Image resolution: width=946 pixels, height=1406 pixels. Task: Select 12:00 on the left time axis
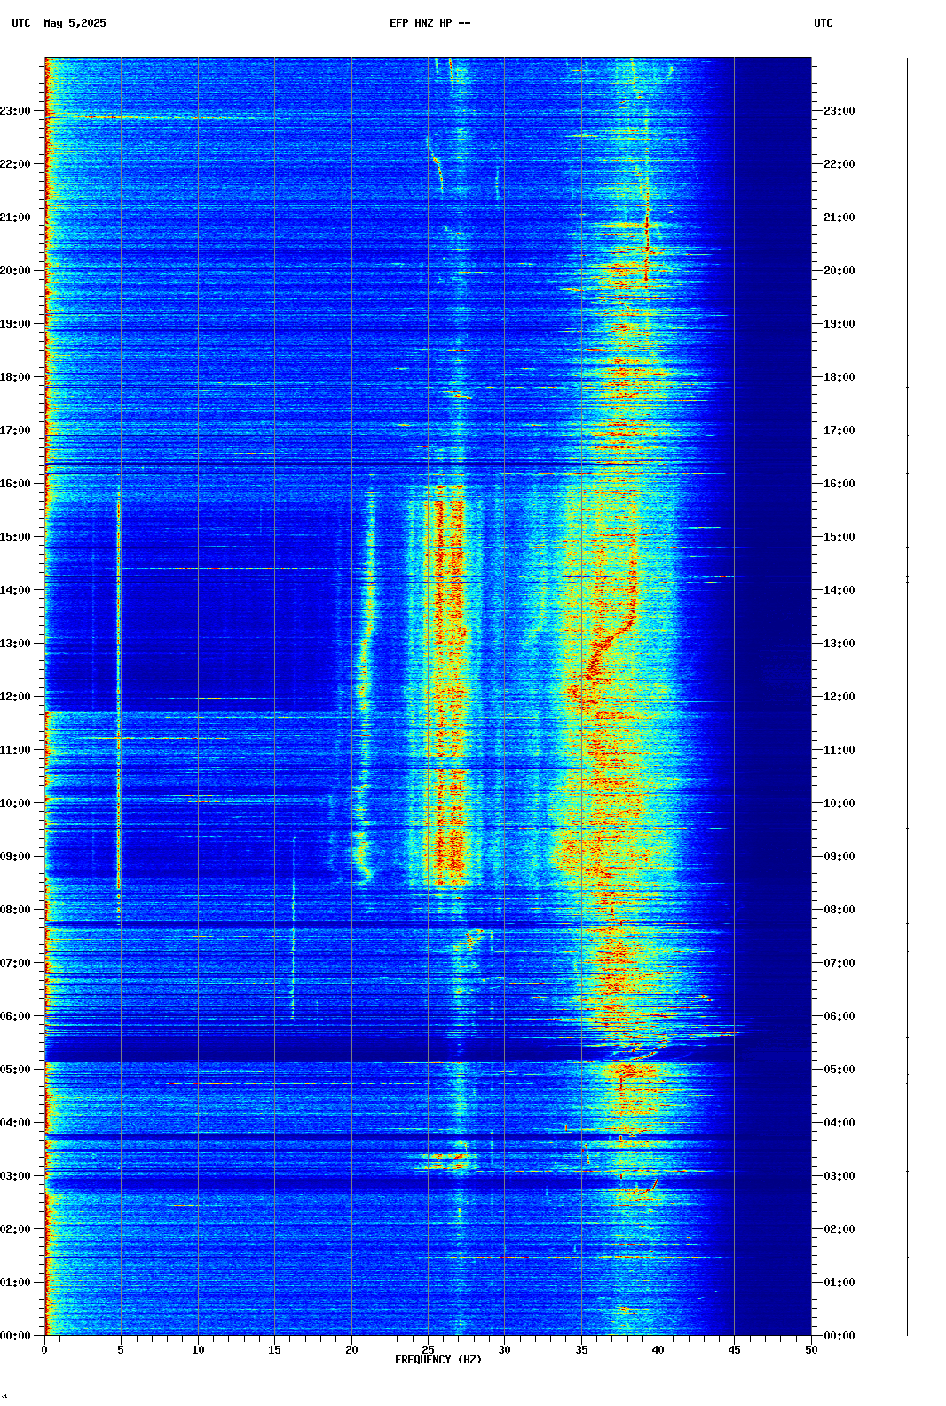[x=15, y=697]
